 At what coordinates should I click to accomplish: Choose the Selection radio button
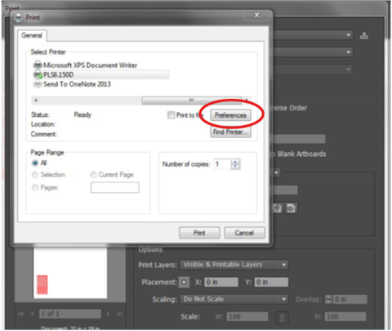pyautogui.click(x=35, y=175)
